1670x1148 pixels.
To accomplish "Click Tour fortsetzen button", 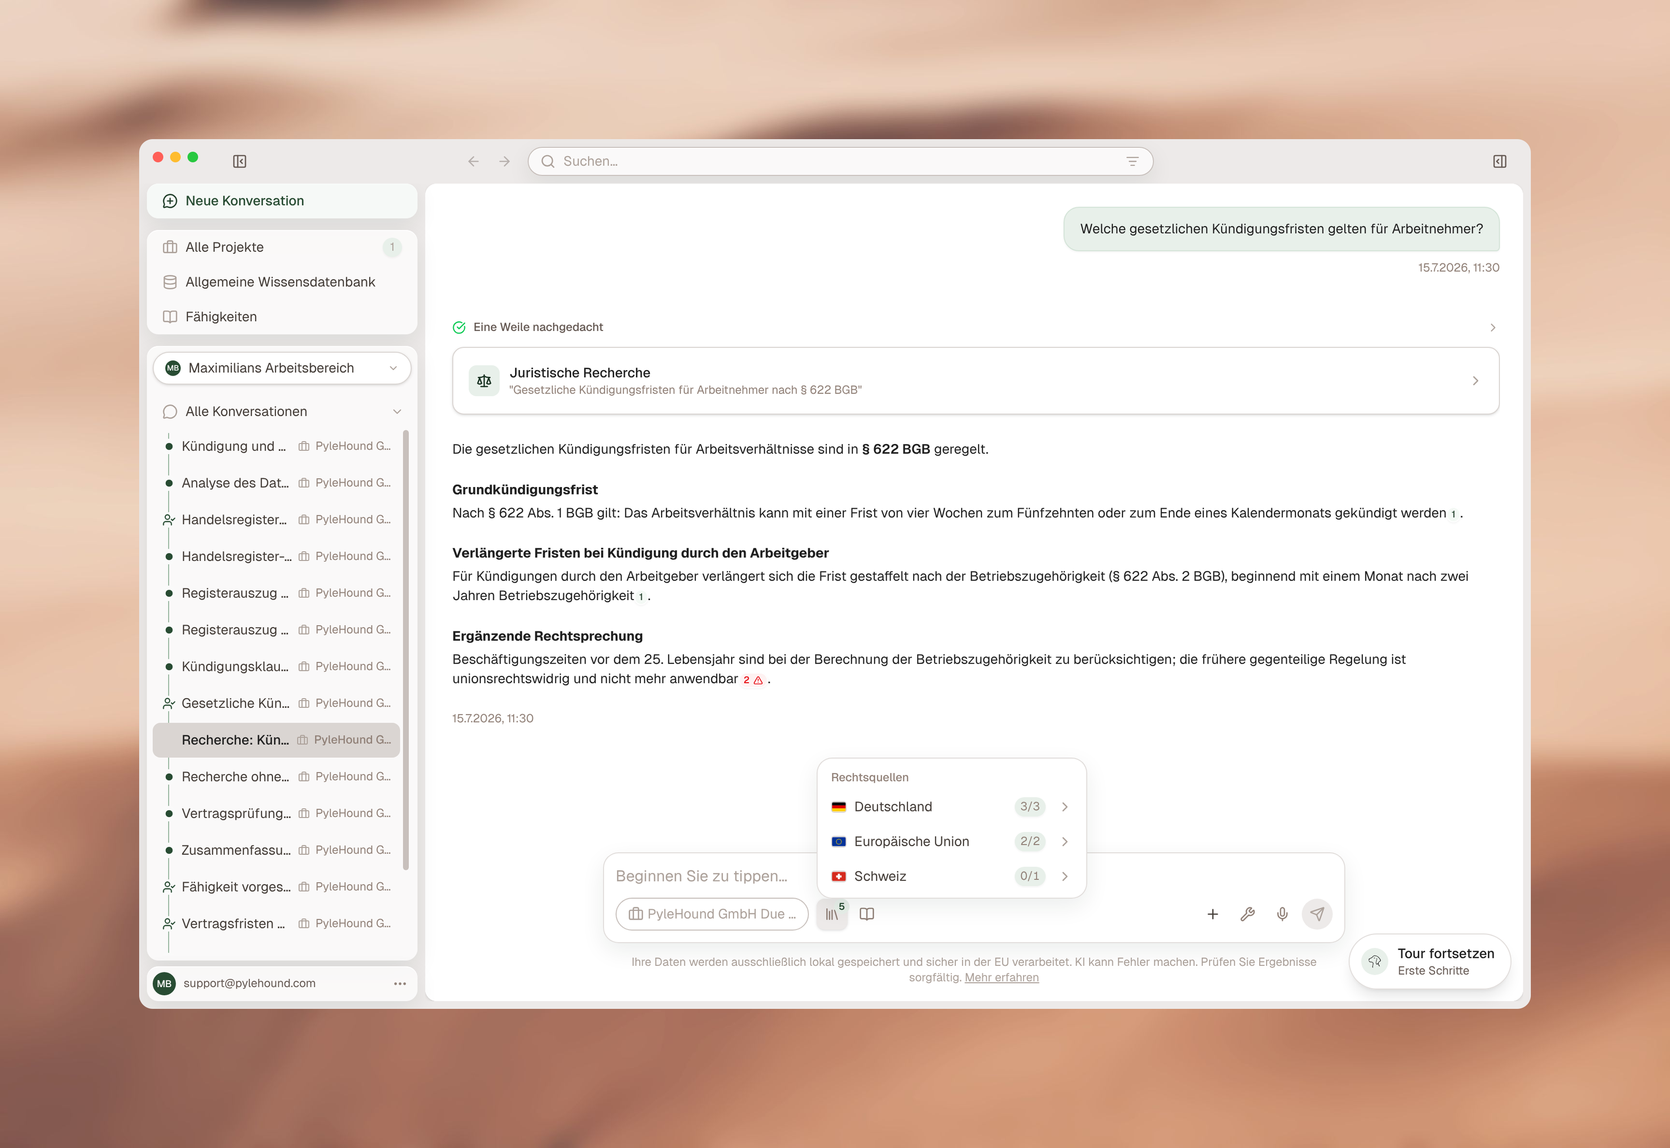I will (x=1430, y=961).
